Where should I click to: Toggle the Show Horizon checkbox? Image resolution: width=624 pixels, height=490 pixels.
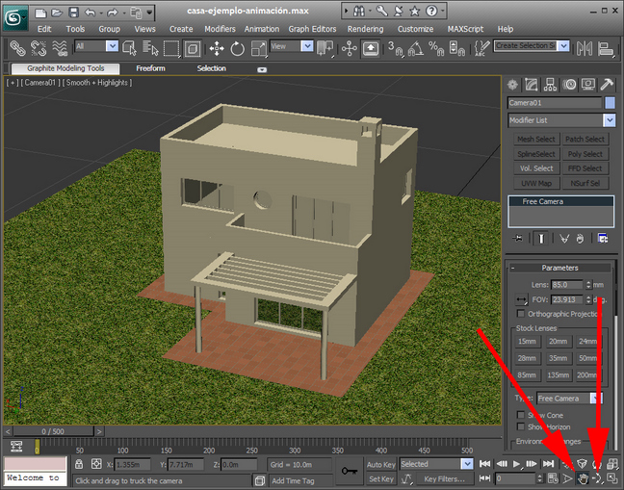[x=521, y=426]
